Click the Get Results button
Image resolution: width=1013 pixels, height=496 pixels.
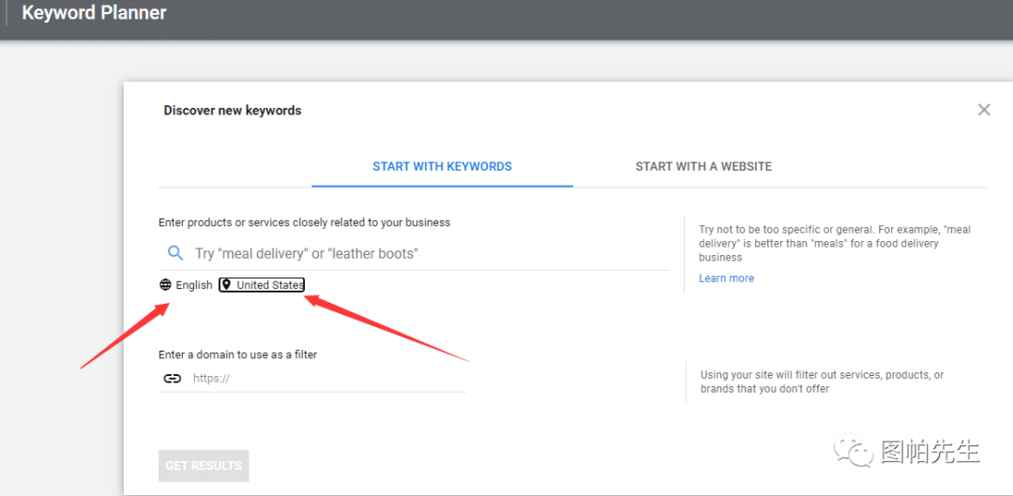pos(204,466)
